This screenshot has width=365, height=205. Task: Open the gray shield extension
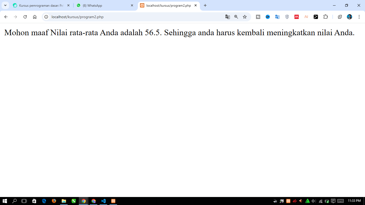pyautogui.click(x=287, y=17)
